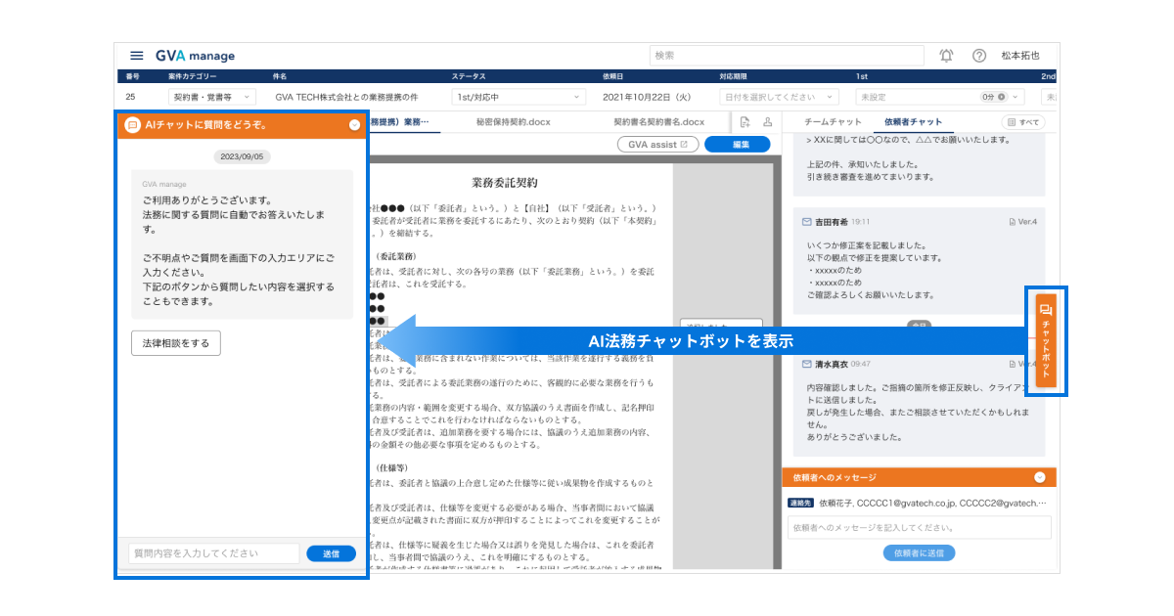Image resolution: width=1174 pixels, height=616 pixels.
Task: Click the 法律相談をする button
Action: pyautogui.click(x=176, y=343)
